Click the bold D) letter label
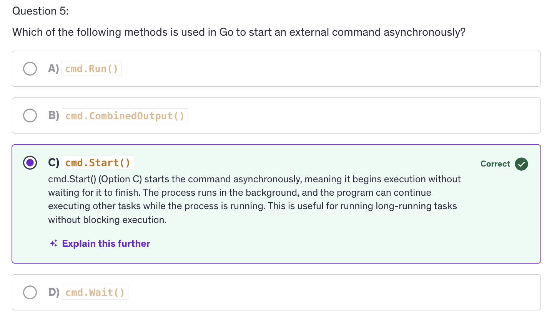The width and height of the screenshot is (552, 320). (54, 292)
